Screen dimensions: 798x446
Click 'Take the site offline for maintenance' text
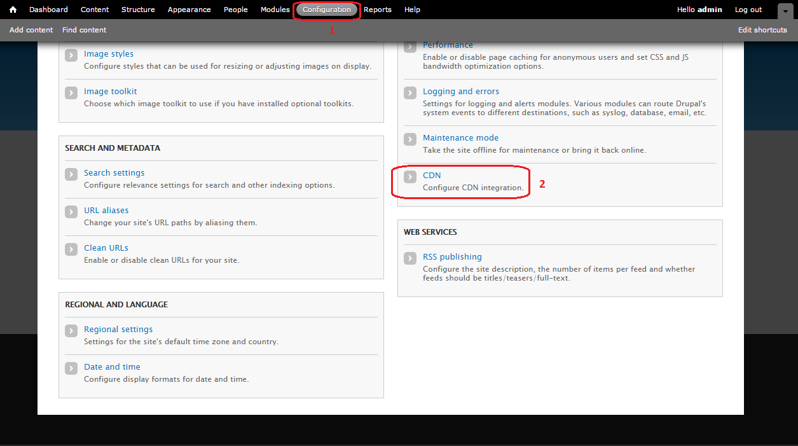pos(534,150)
